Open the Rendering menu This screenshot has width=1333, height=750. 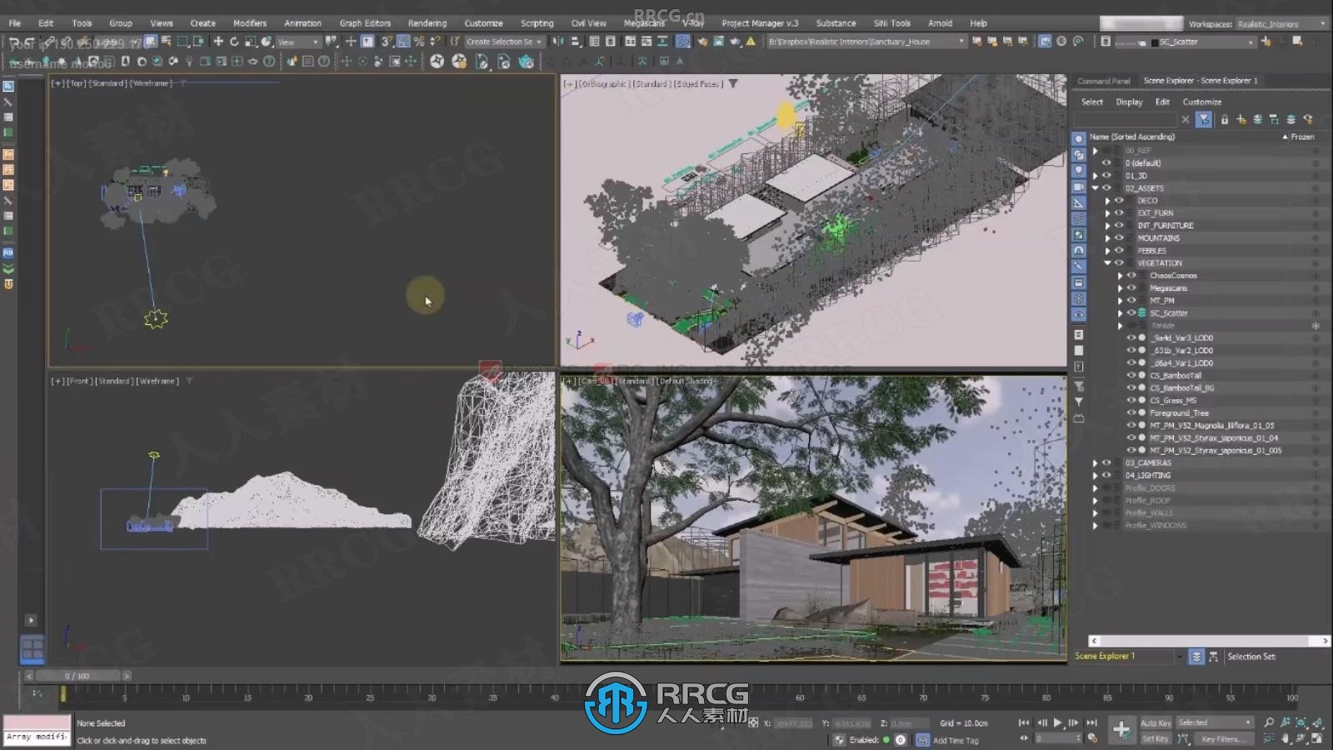tap(427, 23)
